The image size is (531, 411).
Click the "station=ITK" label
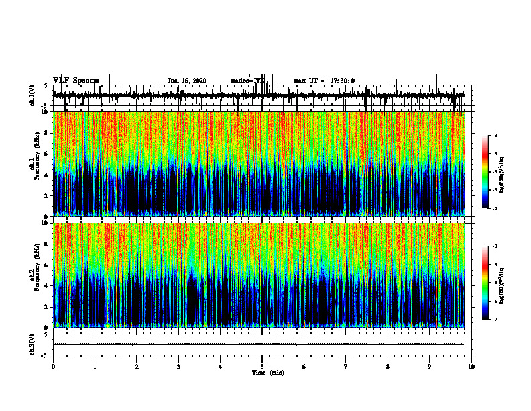coord(248,81)
